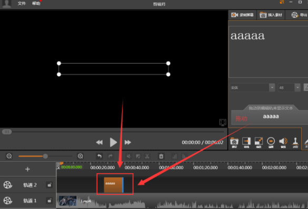The width and height of the screenshot is (308, 209).
Task: Click the dimmed ascending bars icon
Action: [174, 156]
